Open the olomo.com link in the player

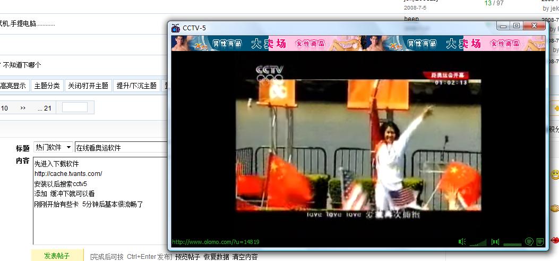click(x=216, y=242)
